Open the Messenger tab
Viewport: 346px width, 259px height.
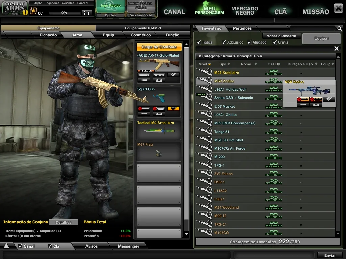(128, 246)
